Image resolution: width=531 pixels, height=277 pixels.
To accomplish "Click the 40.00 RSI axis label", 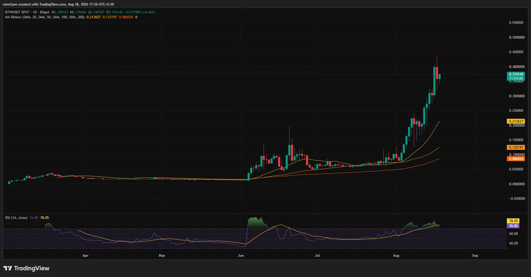I will pos(513,243).
